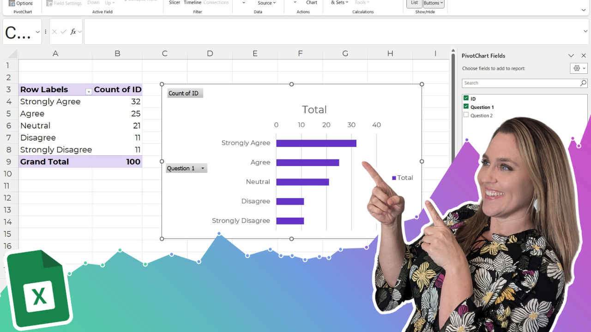Open Filter Connections in the ribbon

(x=216, y=3)
